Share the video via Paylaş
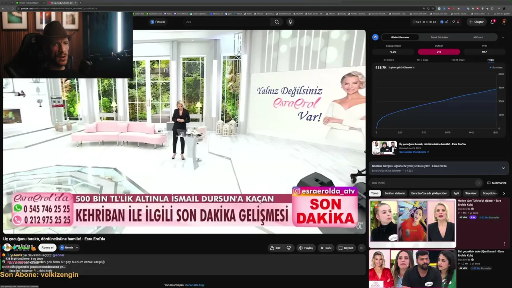The height and width of the screenshot is (288, 512). click(306, 248)
